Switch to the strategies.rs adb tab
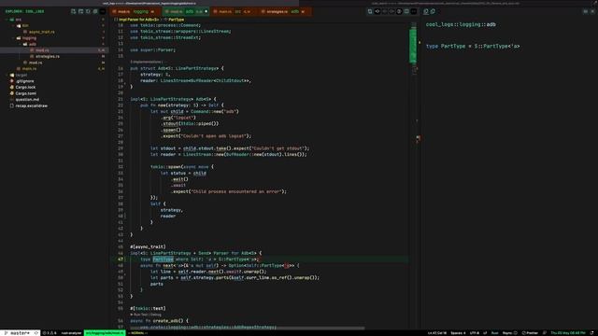This screenshot has height=336, width=598. click(285, 12)
